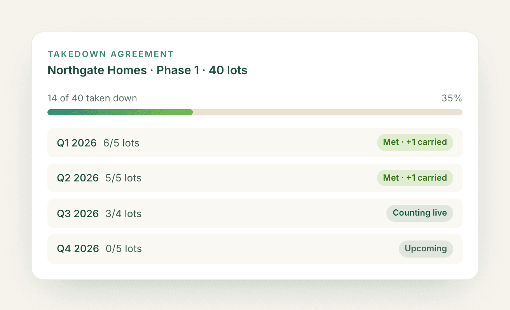Open the Q3 2026 quarter row
Image resolution: width=510 pixels, height=310 pixels.
pyautogui.click(x=255, y=213)
